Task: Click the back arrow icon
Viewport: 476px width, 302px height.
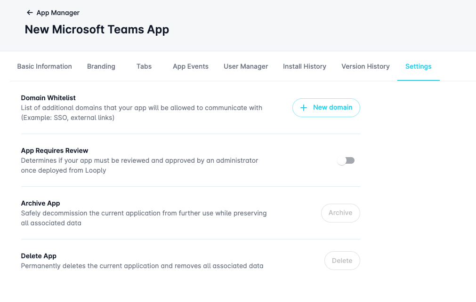Action: tap(30, 13)
